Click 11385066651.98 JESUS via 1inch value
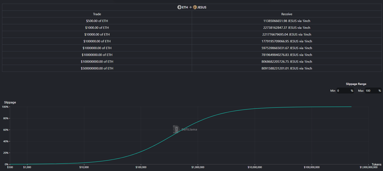This screenshot has height=171, width=383. pos(287,21)
